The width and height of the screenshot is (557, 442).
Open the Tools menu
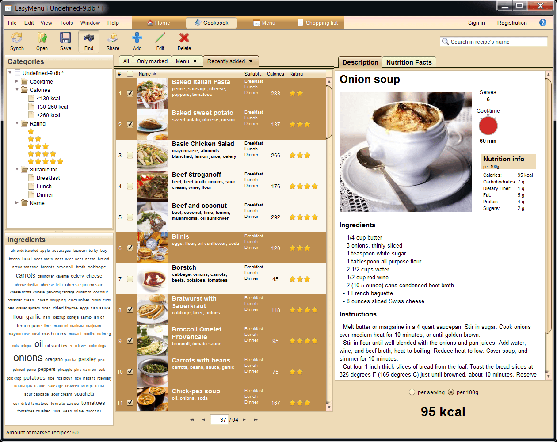66,23
